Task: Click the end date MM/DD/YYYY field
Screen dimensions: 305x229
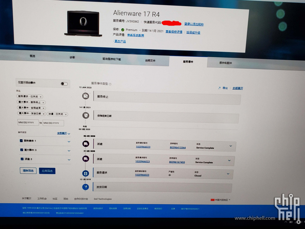Action: [x=53, y=123]
